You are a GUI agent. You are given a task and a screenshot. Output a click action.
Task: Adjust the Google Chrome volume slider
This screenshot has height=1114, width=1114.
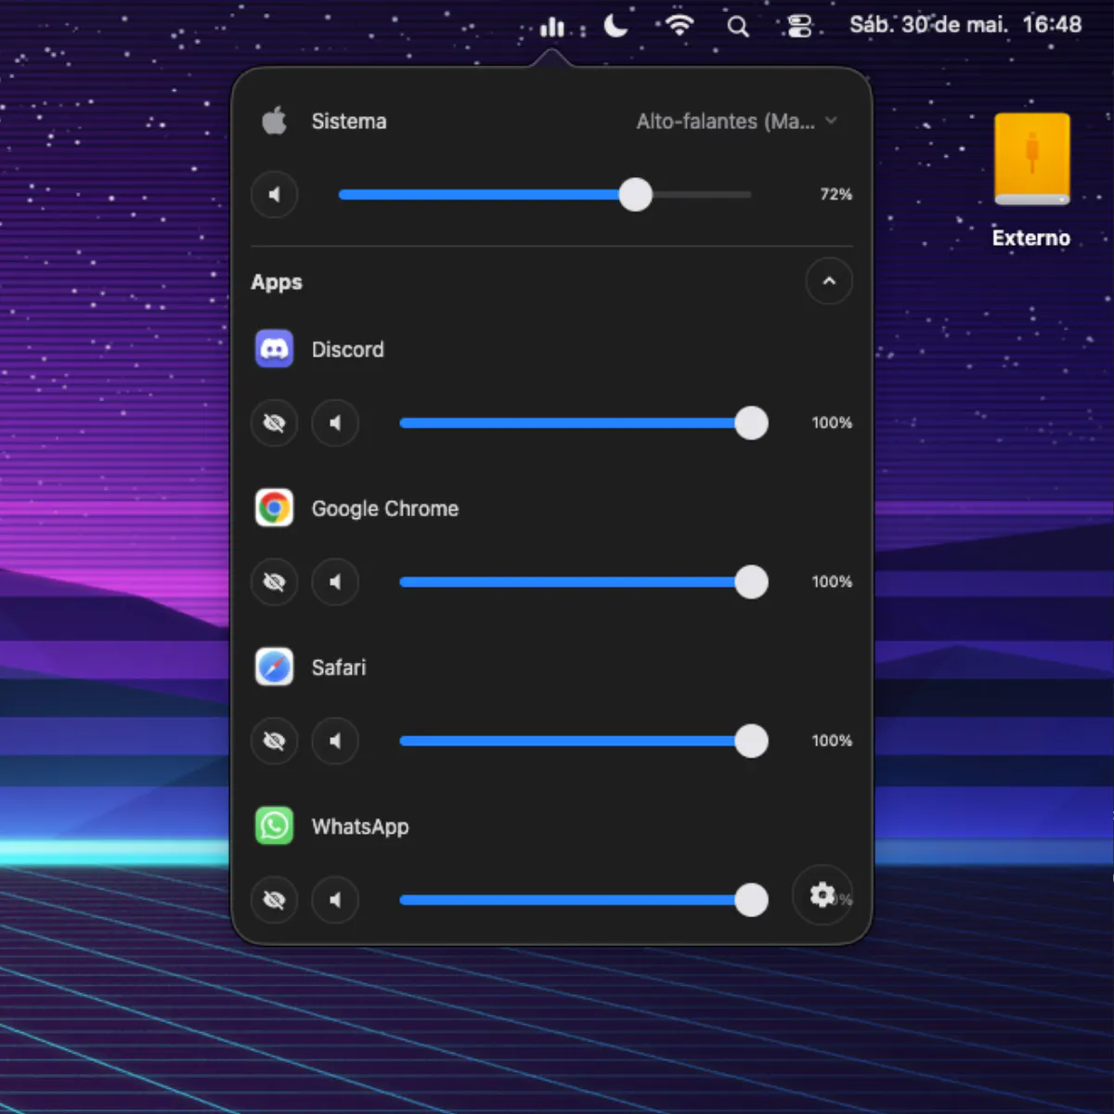583,582
